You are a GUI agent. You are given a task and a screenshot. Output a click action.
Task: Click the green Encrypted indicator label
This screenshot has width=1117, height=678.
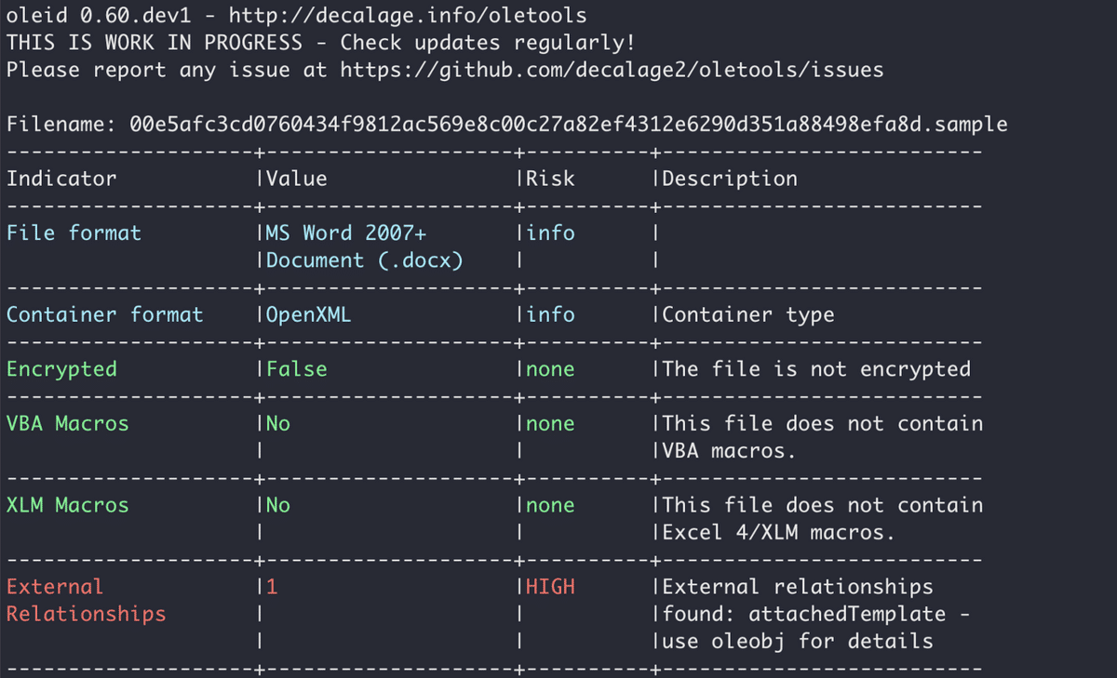(x=61, y=368)
